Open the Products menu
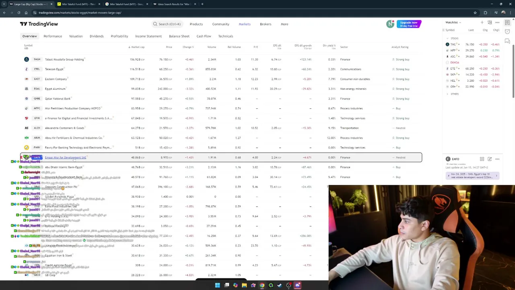 pyautogui.click(x=196, y=24)
